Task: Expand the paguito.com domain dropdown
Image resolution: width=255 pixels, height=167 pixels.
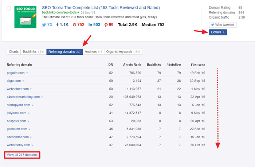Action: click(27, 73)
